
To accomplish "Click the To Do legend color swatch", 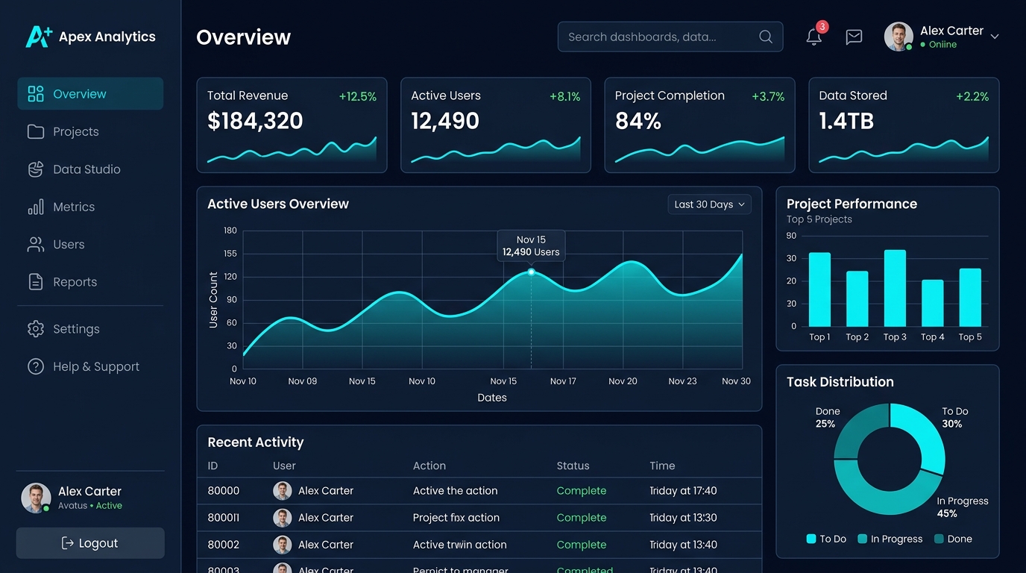I will pos(811,539).
